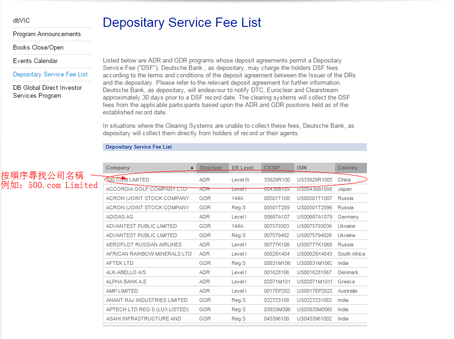
Task: Click country cell South Africa
Action: click(x=351, y=254)
